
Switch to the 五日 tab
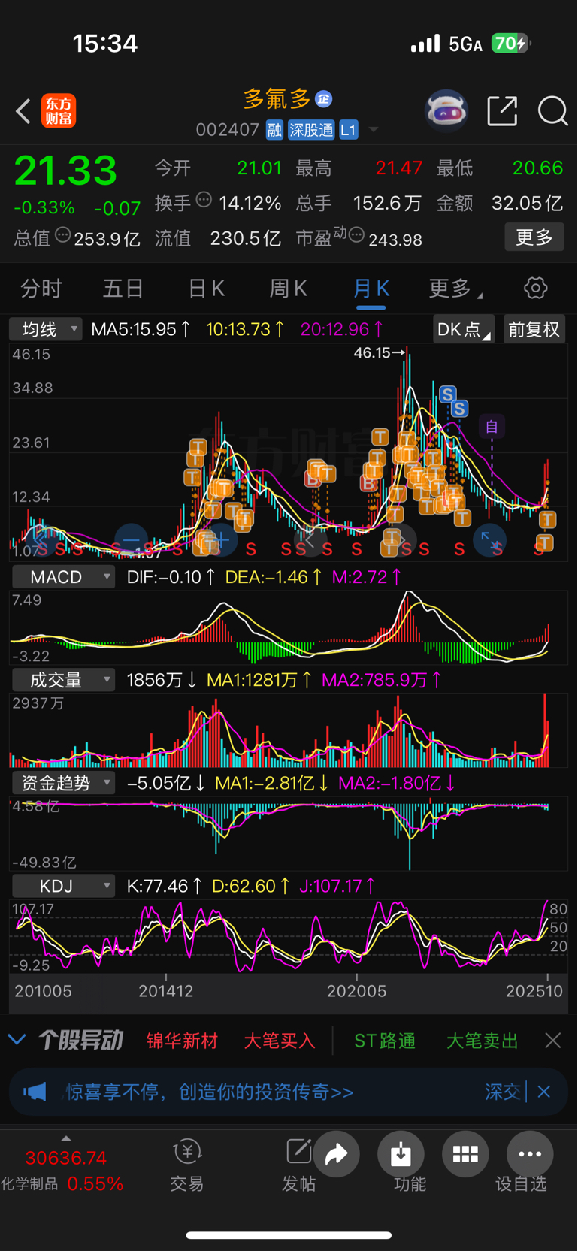point(123,289)
